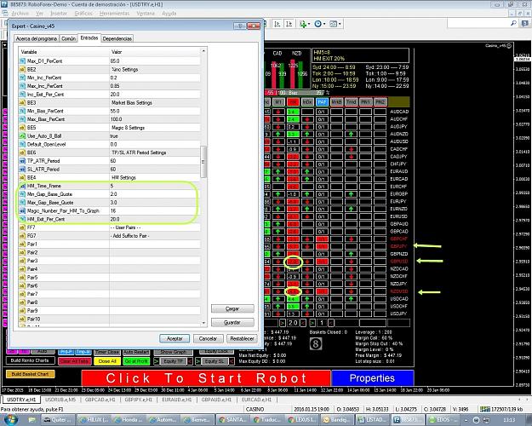This screenshot has height=426, width=532.
Task: Select the Max_Gap_Base_Quote value 3.0
Action: point(155,203)
